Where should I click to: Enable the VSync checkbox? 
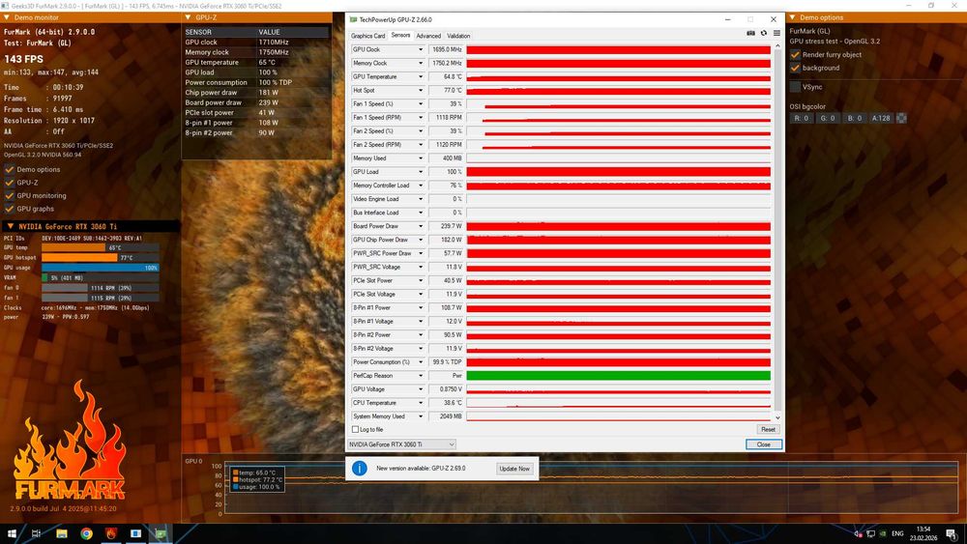coord(795,87)
